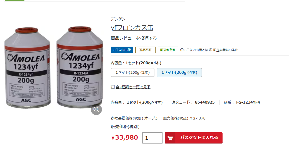The image size is (289, 153).
Task: Select the 1セット(200g×2本) option
Action: click(133, 72)
